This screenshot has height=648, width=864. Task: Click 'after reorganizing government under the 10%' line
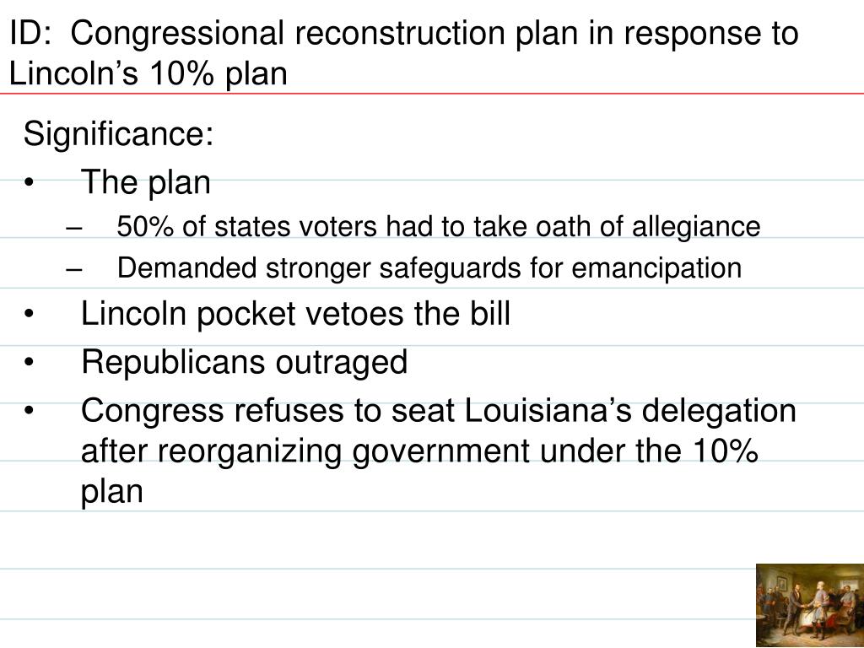click(x=420, y=452)
